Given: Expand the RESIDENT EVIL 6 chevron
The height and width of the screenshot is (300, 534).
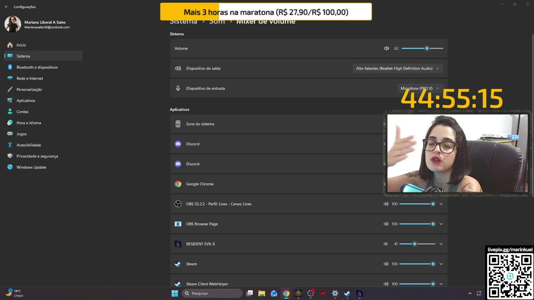Looking at the screenshot, I should click(x=441, y=244).
